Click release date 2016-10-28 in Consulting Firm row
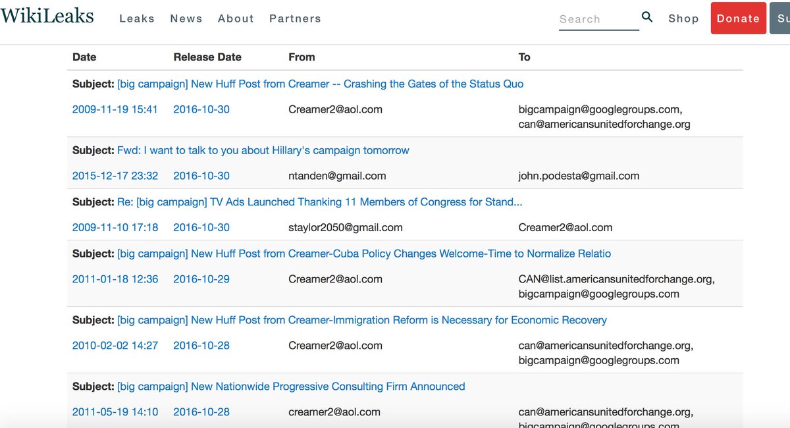This screenshot has height=428, width=790. tap(201, 412)
